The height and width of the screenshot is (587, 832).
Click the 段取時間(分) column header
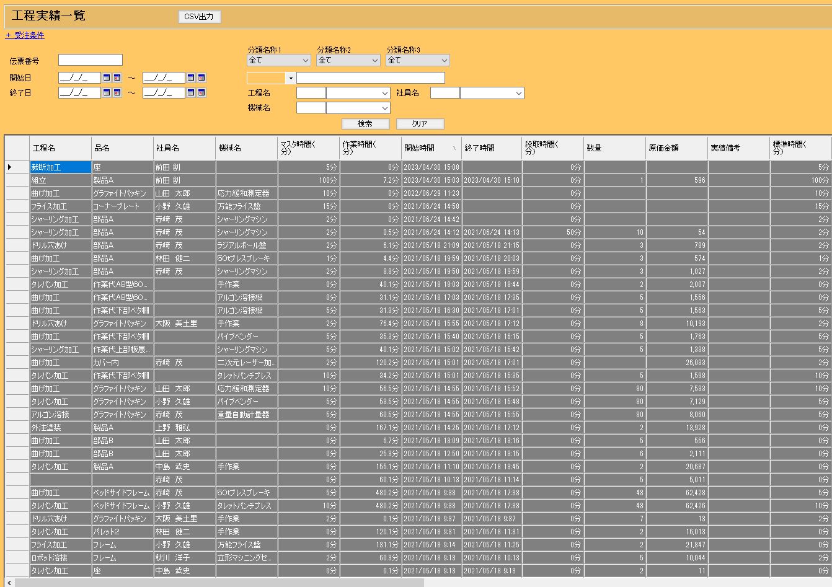click(553, 148)
